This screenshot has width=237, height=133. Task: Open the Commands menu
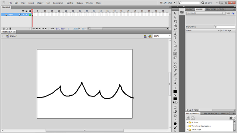coord(58,3)
